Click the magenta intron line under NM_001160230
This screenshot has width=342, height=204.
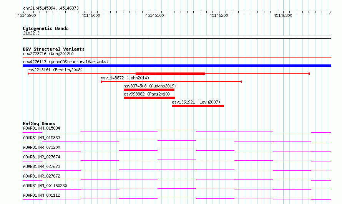[177, 189]
